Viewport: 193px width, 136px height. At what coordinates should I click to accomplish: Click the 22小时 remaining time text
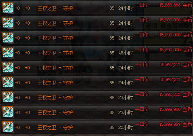125,127
